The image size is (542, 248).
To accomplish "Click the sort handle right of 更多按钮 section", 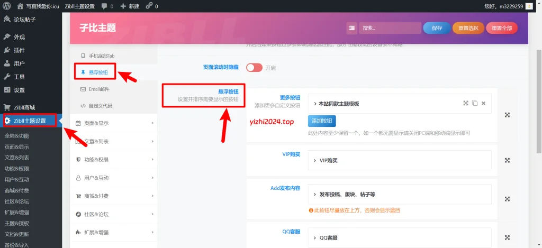I will (x=507, y=115).
